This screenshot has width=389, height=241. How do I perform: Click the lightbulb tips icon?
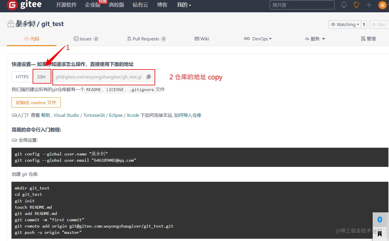click(x=356, y=5)
